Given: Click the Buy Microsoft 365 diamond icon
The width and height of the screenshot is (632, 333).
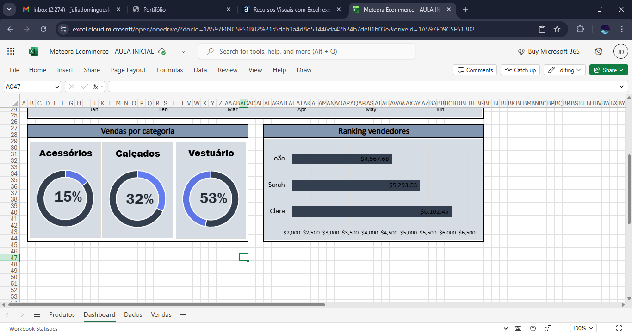Looking at the screenshot, I should click(521, 52).
